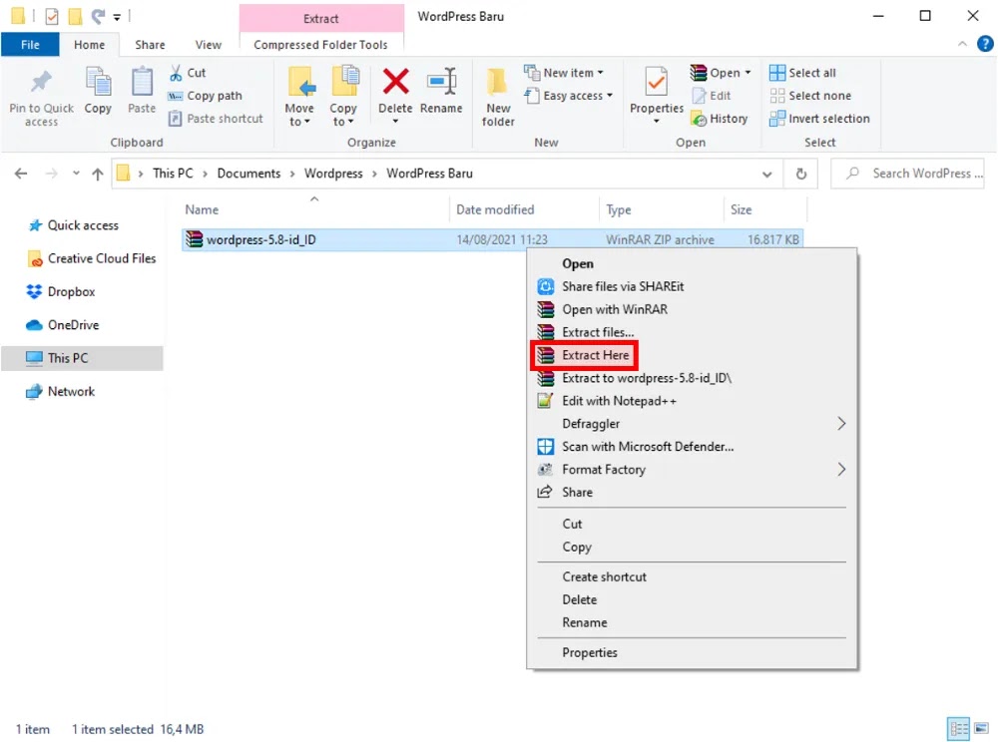The height and width of the screenshot is (742, 998).
Task: Switch to the View ribbon tab
Action: coord(209,45)
